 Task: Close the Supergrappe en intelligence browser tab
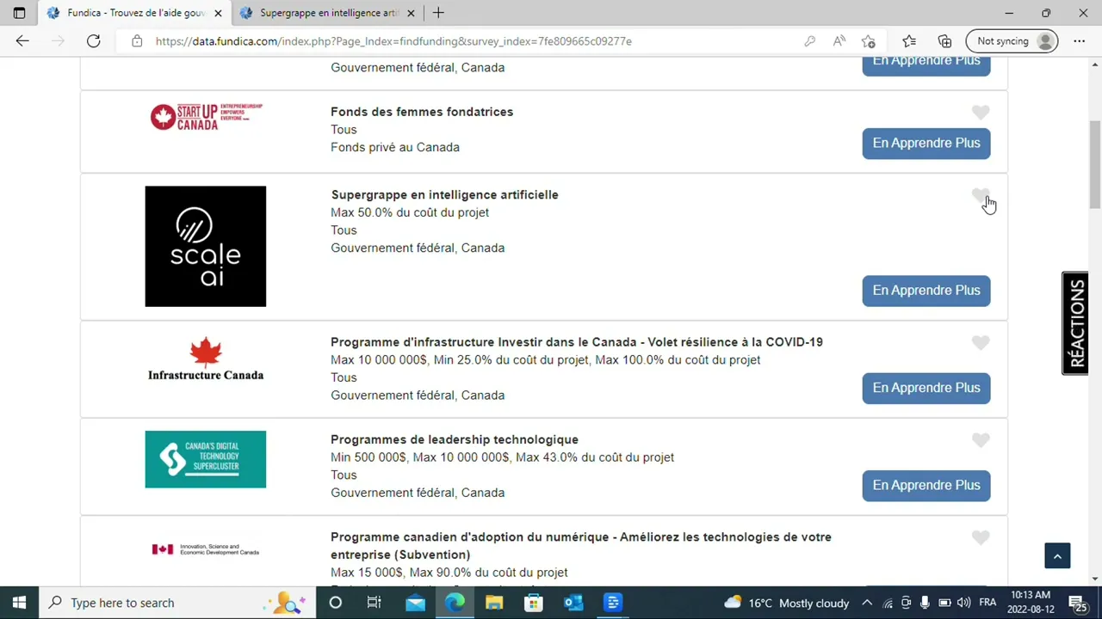(x=411, y=13)
